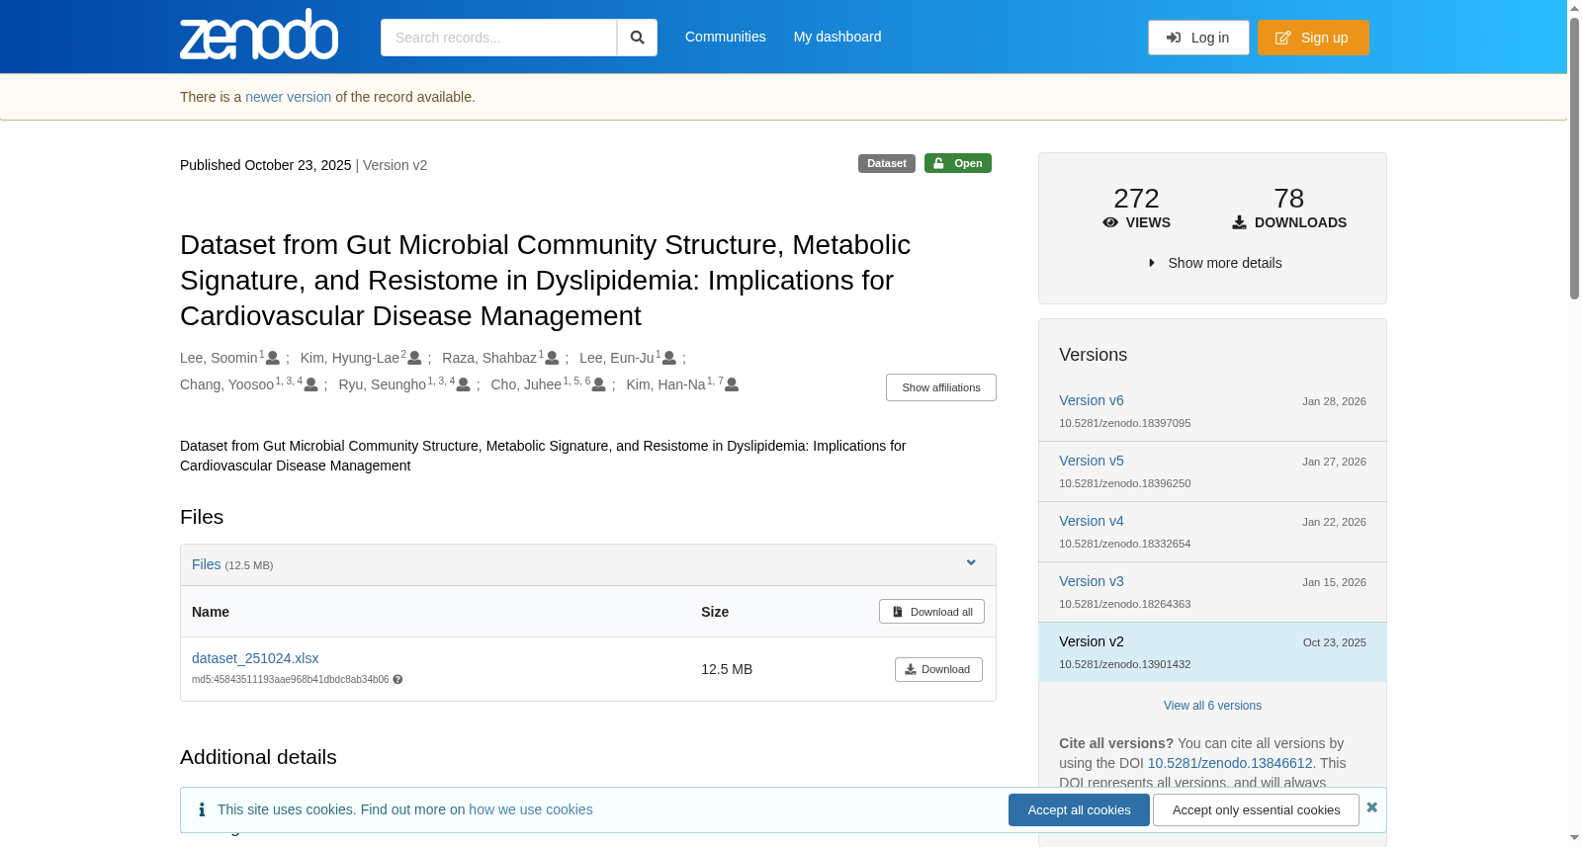
Task: Follow the newer version link
Action: [289, 97]
